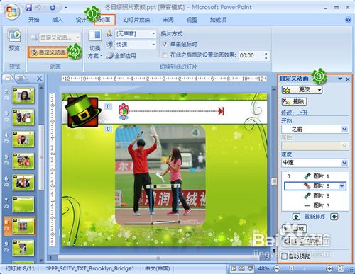The width and height of the screenshot is (355, 274).
Task: Switch to the 审阅 ribbon tab
Action: (x=168, y=20)
